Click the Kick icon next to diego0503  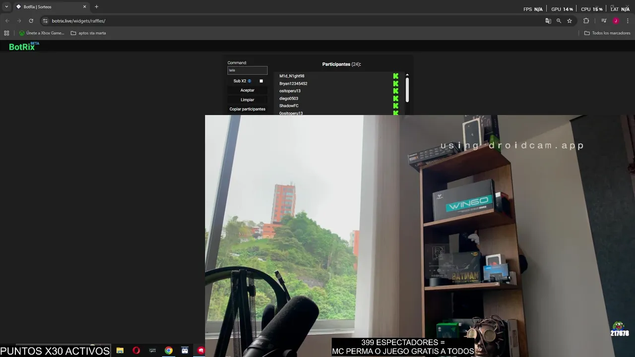pos(395,99)
